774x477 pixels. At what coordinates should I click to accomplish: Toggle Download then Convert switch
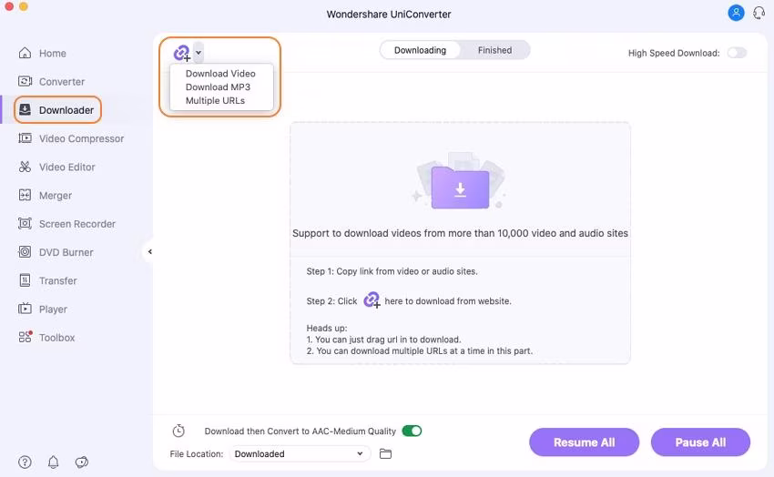click(x=412, y=431)
